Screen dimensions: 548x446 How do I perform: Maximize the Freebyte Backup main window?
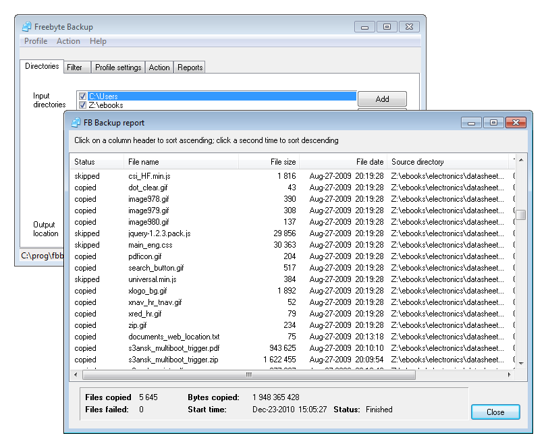click(x=387, y=27)
